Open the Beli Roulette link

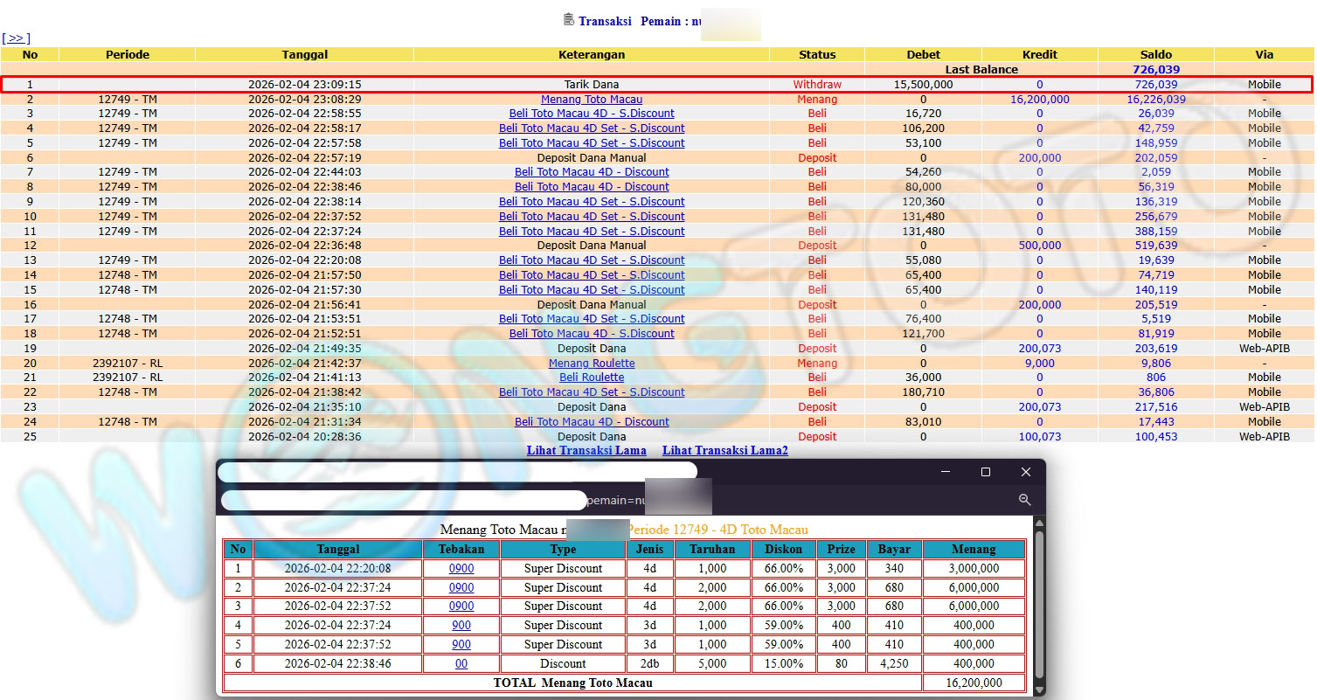(591, 378)
